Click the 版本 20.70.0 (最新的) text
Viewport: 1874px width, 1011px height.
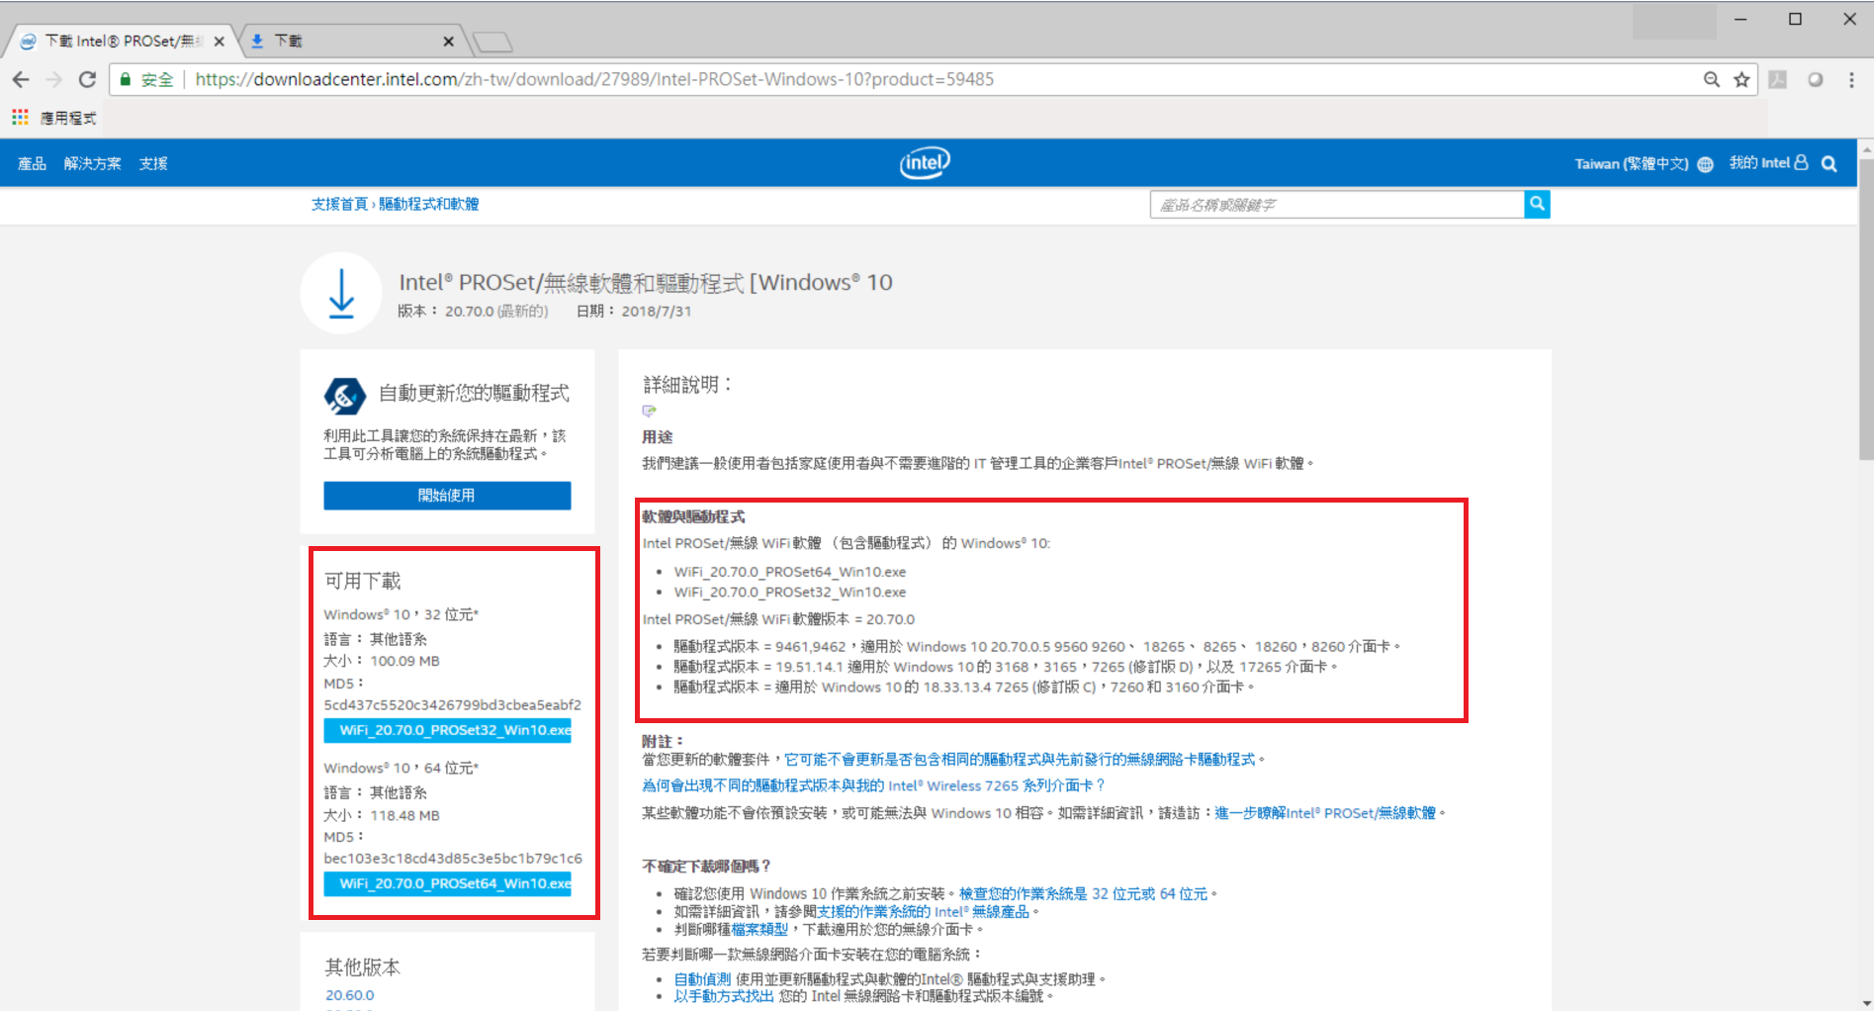point(473,311)
